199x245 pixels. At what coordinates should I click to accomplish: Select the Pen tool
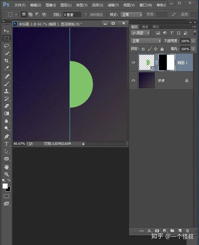click(6, 136)
